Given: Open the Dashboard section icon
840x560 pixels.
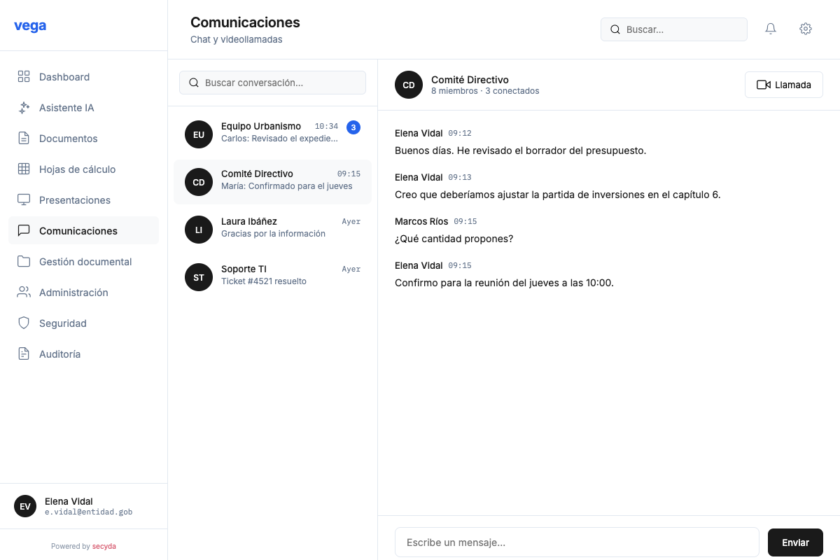Looking at the screenshot, I should pyautogui.click(x=24, y=77).
